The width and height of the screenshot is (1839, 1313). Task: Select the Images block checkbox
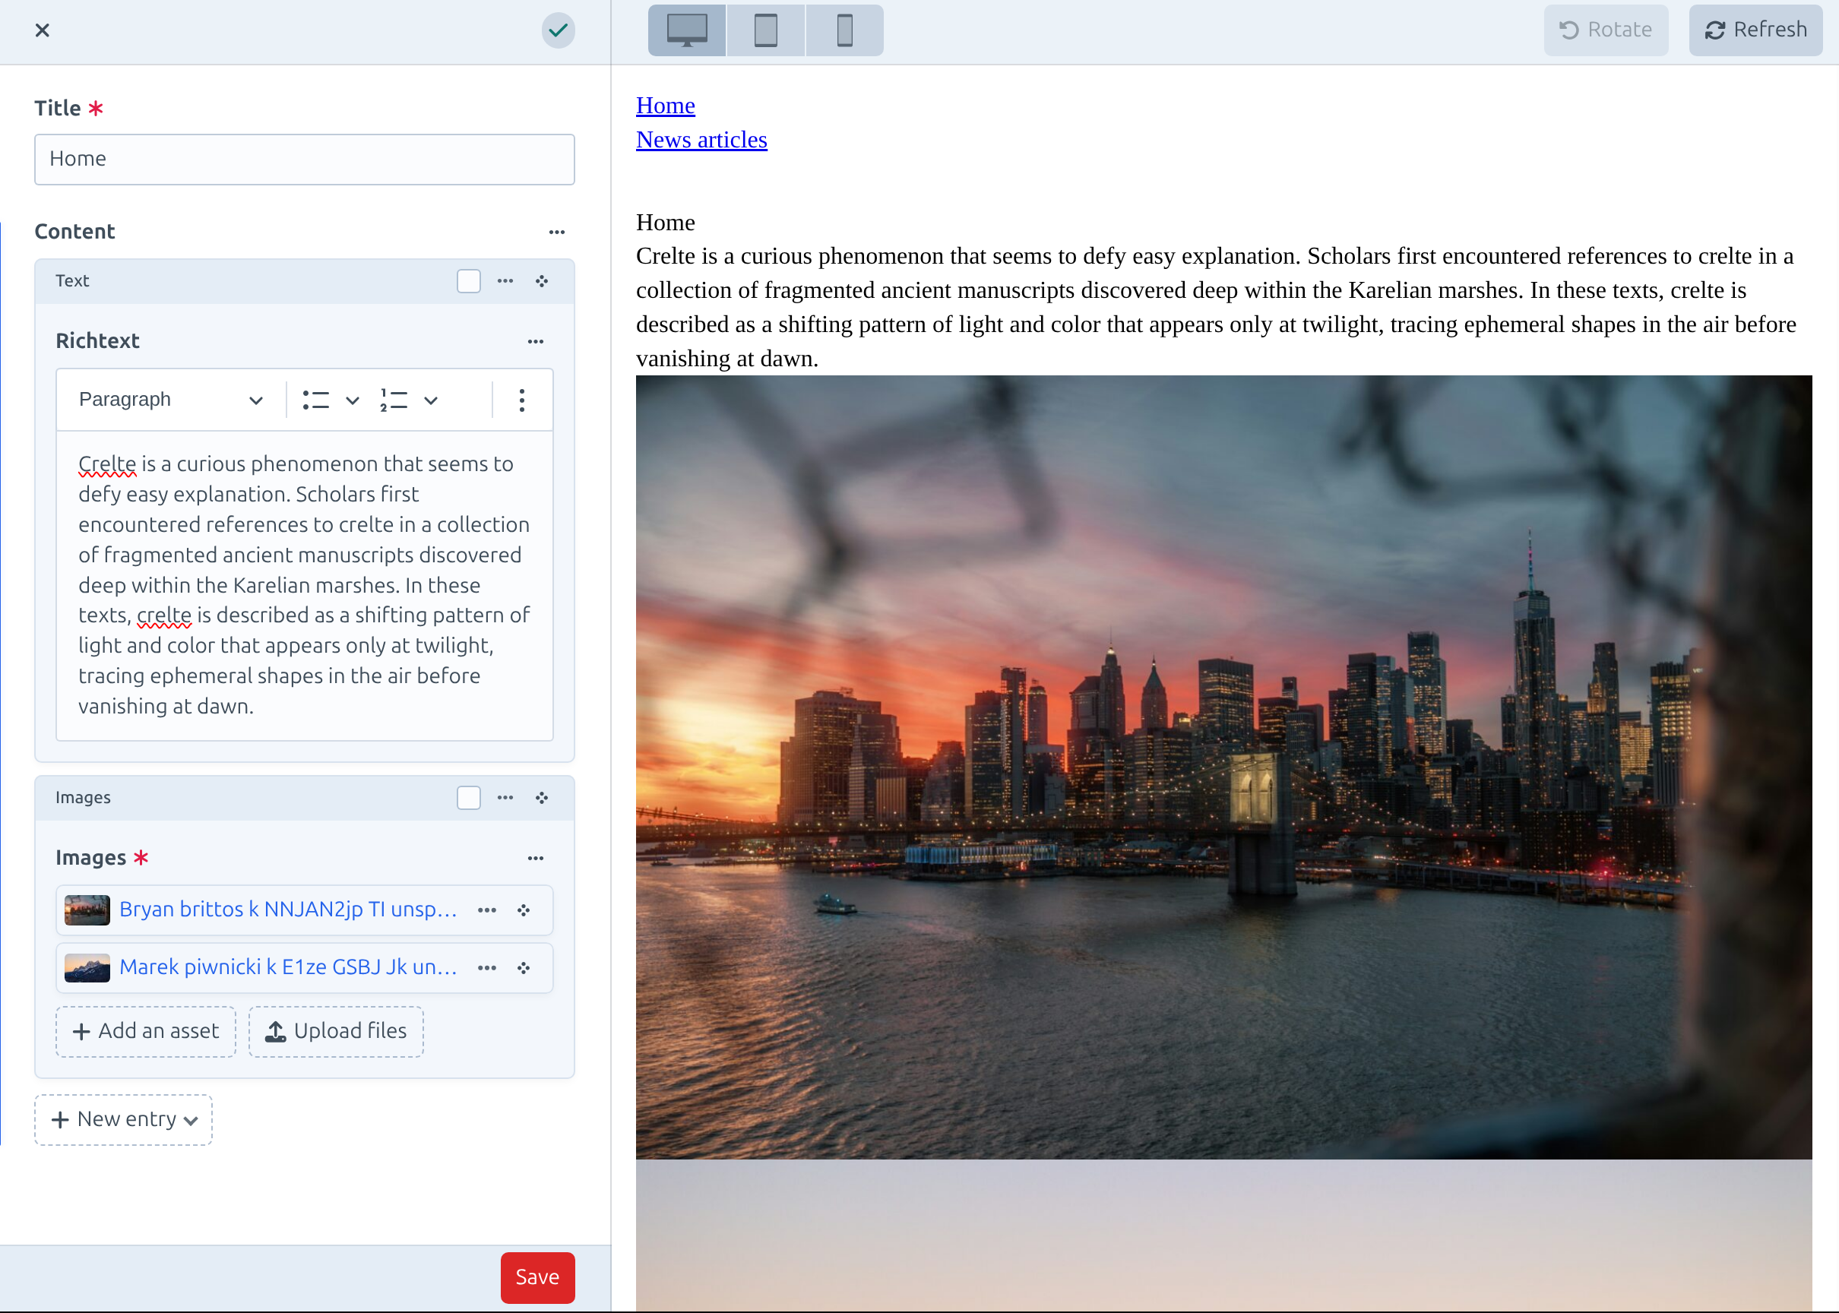(x=469, y=798)
